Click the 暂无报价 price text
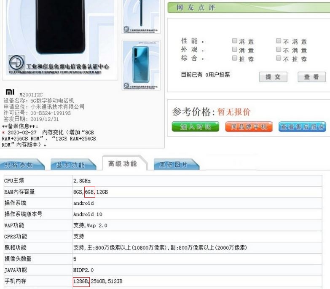This screenshot has width=330, height=289. [234, 112]
